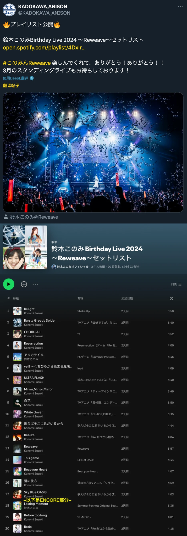Click the Relight track cover art

pyautogui.click(x=17, y=311)
